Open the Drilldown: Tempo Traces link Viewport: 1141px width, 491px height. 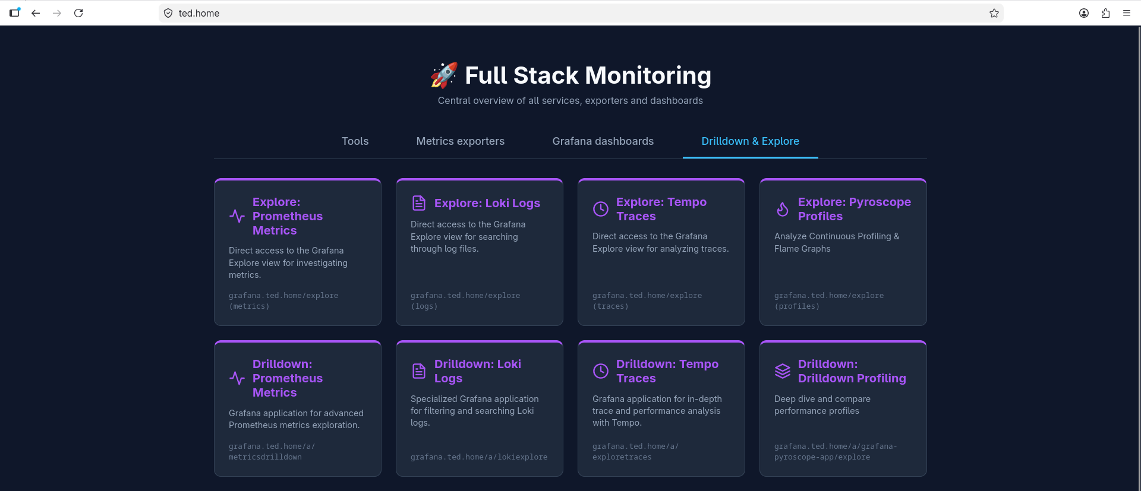[667, 371]
